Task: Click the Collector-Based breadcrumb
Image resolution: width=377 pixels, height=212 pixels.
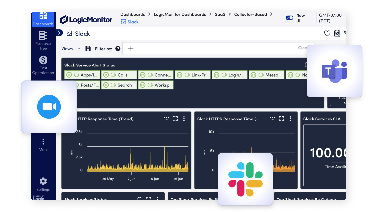Action: (250, 14)
